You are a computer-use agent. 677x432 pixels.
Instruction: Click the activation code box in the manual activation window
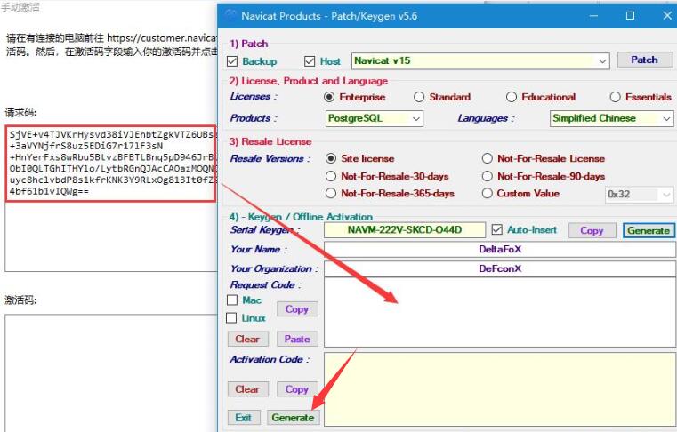point(111,372)
